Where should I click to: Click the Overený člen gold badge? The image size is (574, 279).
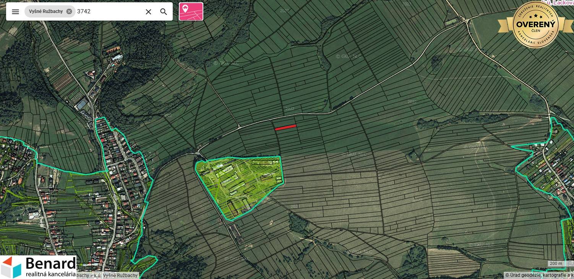pos(535,24)
